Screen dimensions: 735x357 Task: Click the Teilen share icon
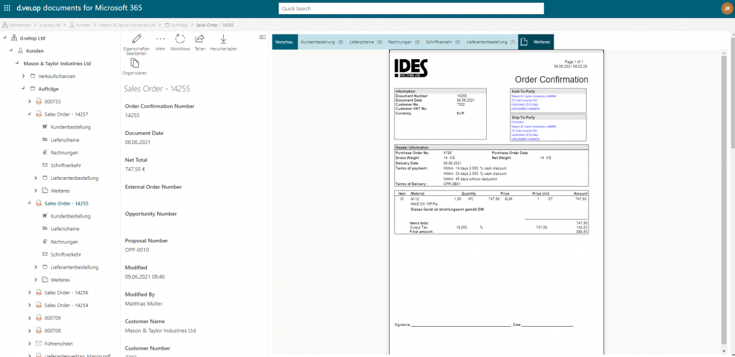coord(200,39)
